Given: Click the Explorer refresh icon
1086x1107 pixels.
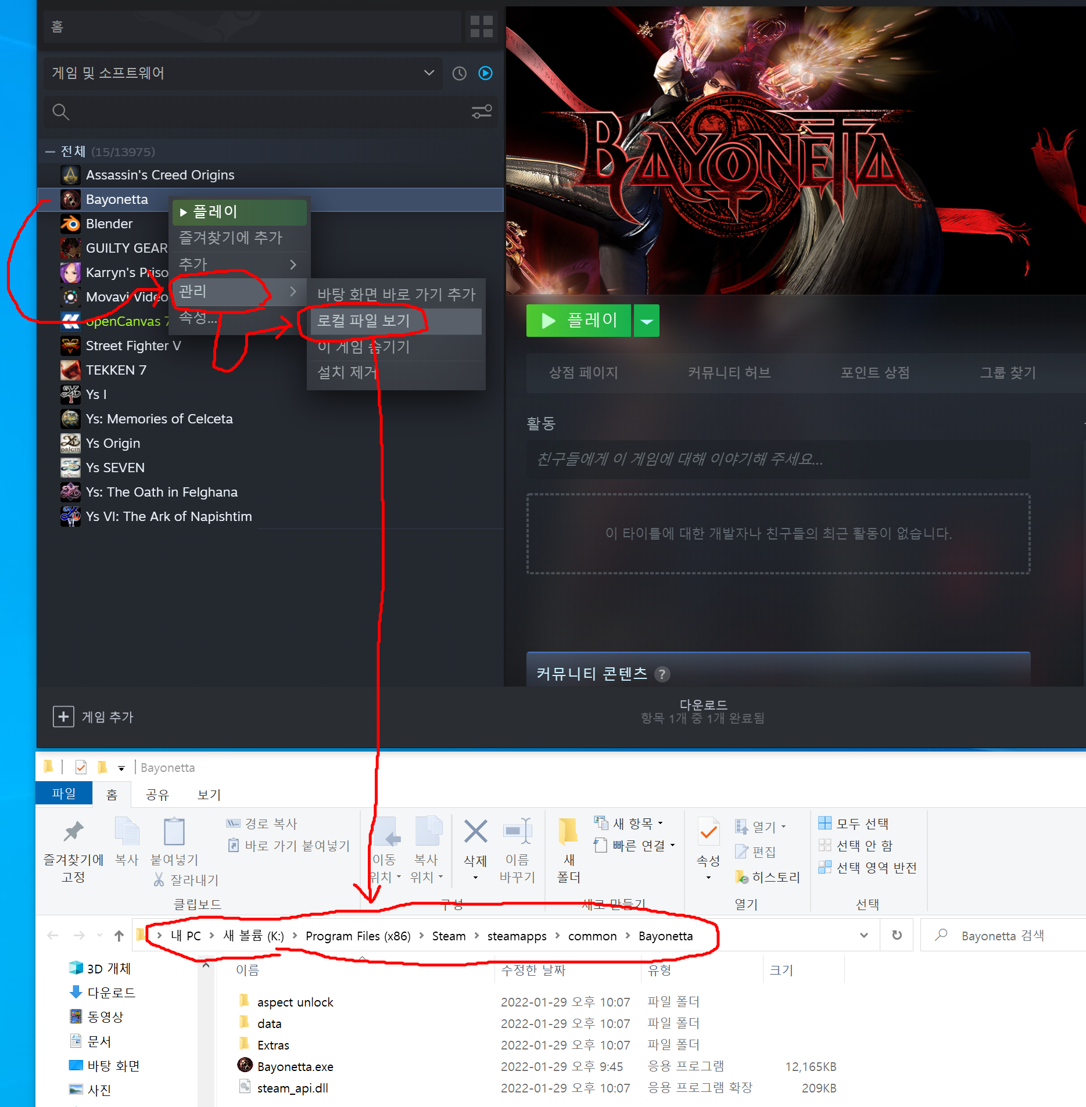Looking at the screenshot, I should (x=897, y=935).
